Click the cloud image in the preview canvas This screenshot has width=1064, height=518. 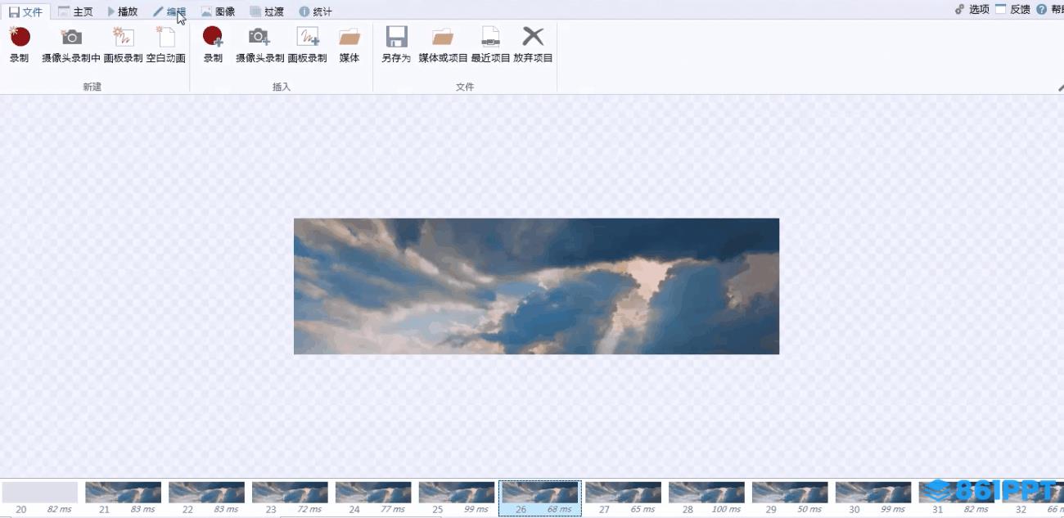(536, 286)
